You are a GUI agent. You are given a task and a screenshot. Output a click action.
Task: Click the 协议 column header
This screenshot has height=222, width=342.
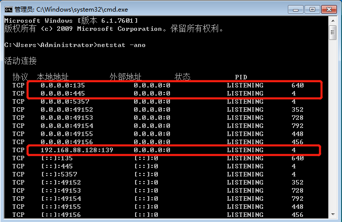[20, 77]
